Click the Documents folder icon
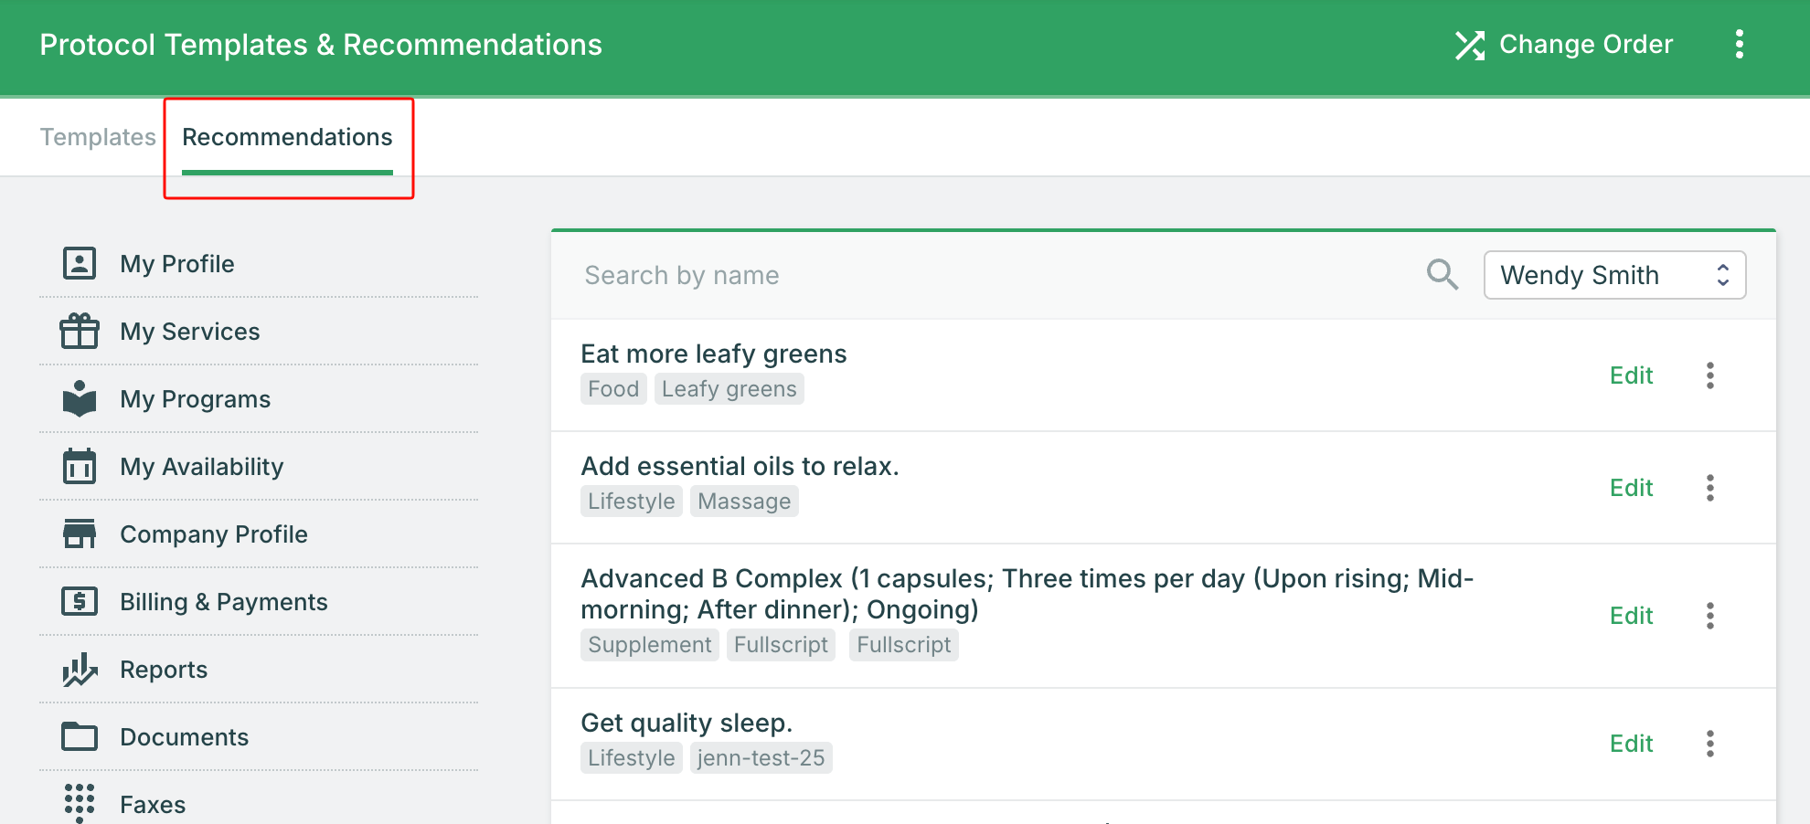1810x824 pixels. [x=80, y=736]
